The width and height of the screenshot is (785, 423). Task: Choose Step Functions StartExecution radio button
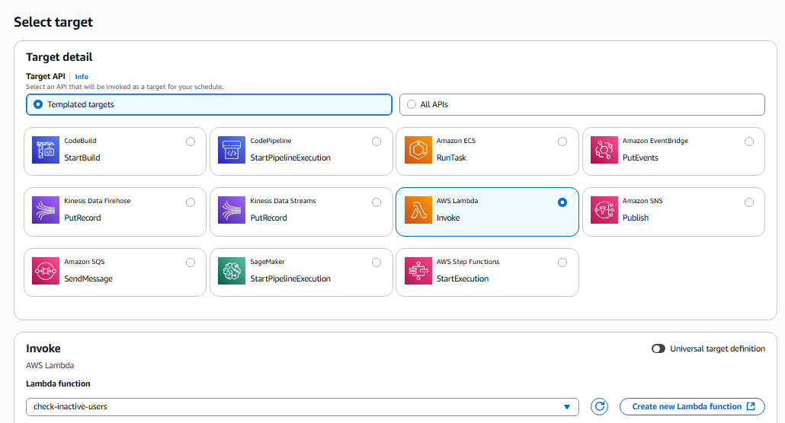tap(562, 262)
